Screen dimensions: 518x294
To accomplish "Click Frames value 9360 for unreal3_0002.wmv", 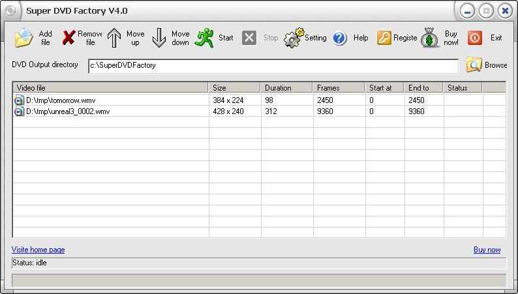I will 325,111.
